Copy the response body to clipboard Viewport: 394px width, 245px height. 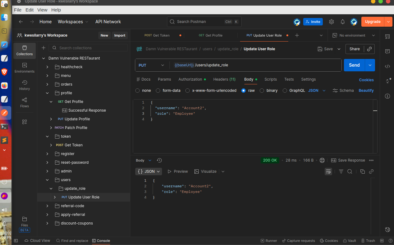pos(362,171)
